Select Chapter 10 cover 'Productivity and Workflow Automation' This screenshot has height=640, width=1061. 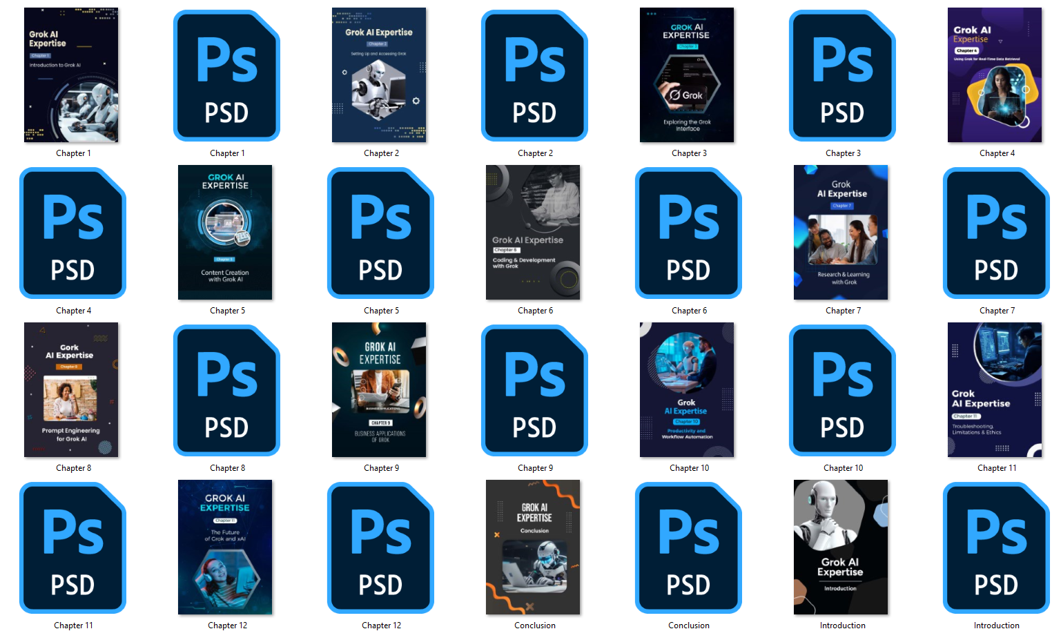click(x=687, y=389)
